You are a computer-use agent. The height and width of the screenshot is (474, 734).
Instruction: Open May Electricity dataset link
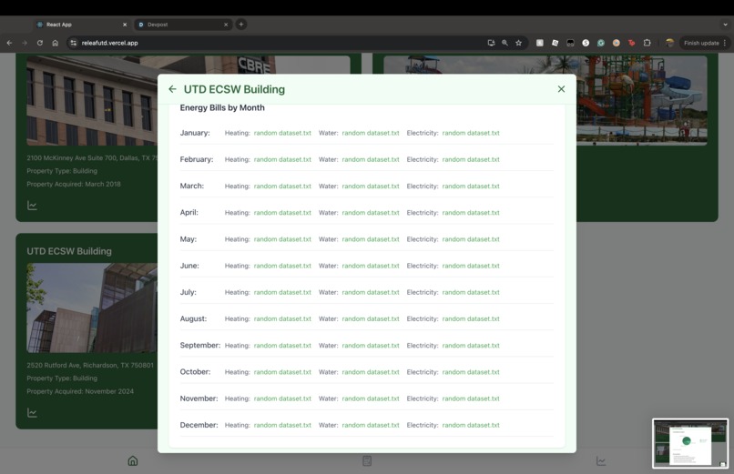471,239
